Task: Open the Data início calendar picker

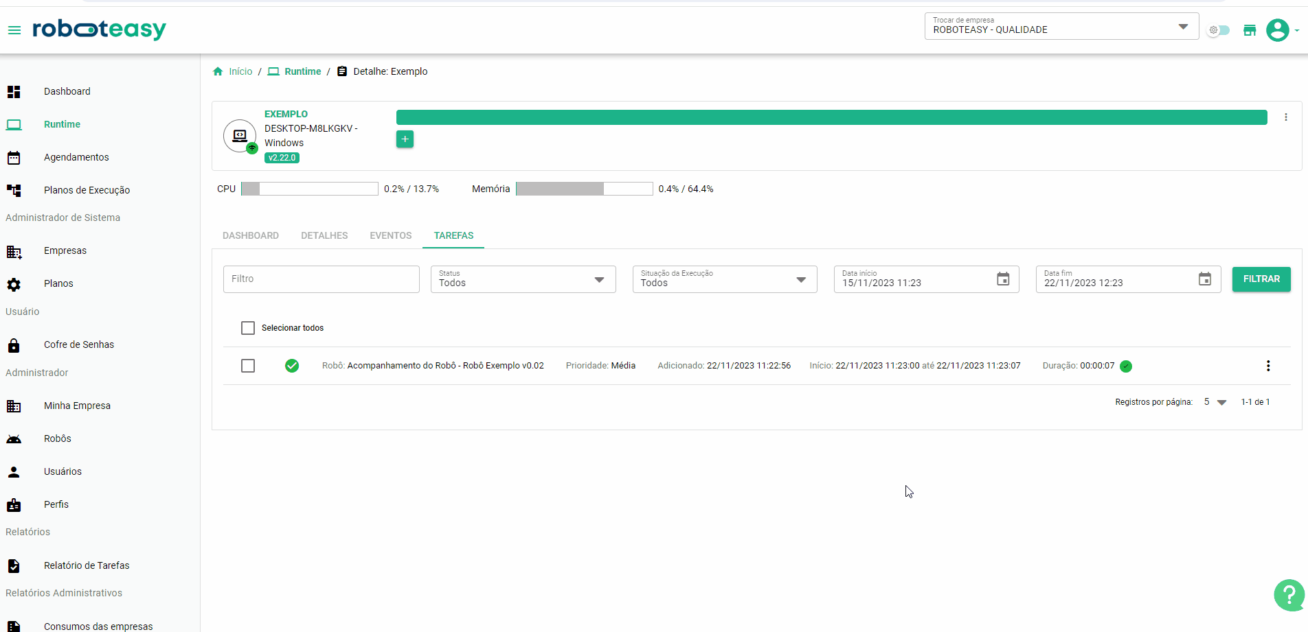Action: click(x=1003, y=279)
